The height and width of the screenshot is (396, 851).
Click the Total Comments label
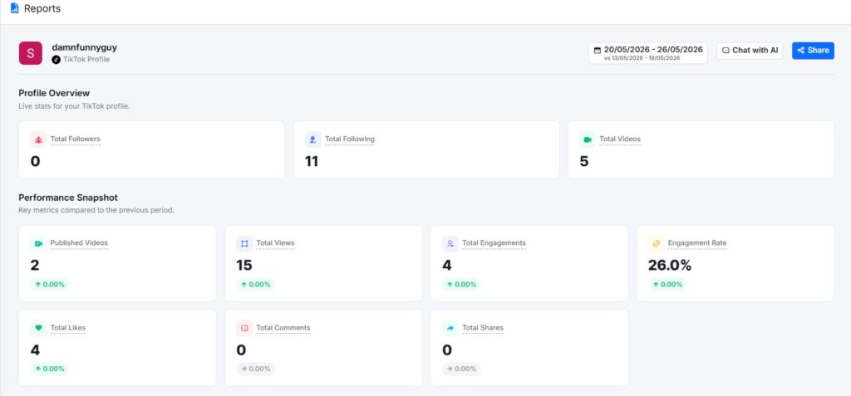(283, 328)
